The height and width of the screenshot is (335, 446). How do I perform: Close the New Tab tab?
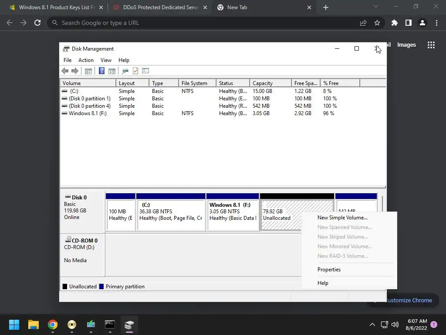pyautogui.click(x=309, y=7)
